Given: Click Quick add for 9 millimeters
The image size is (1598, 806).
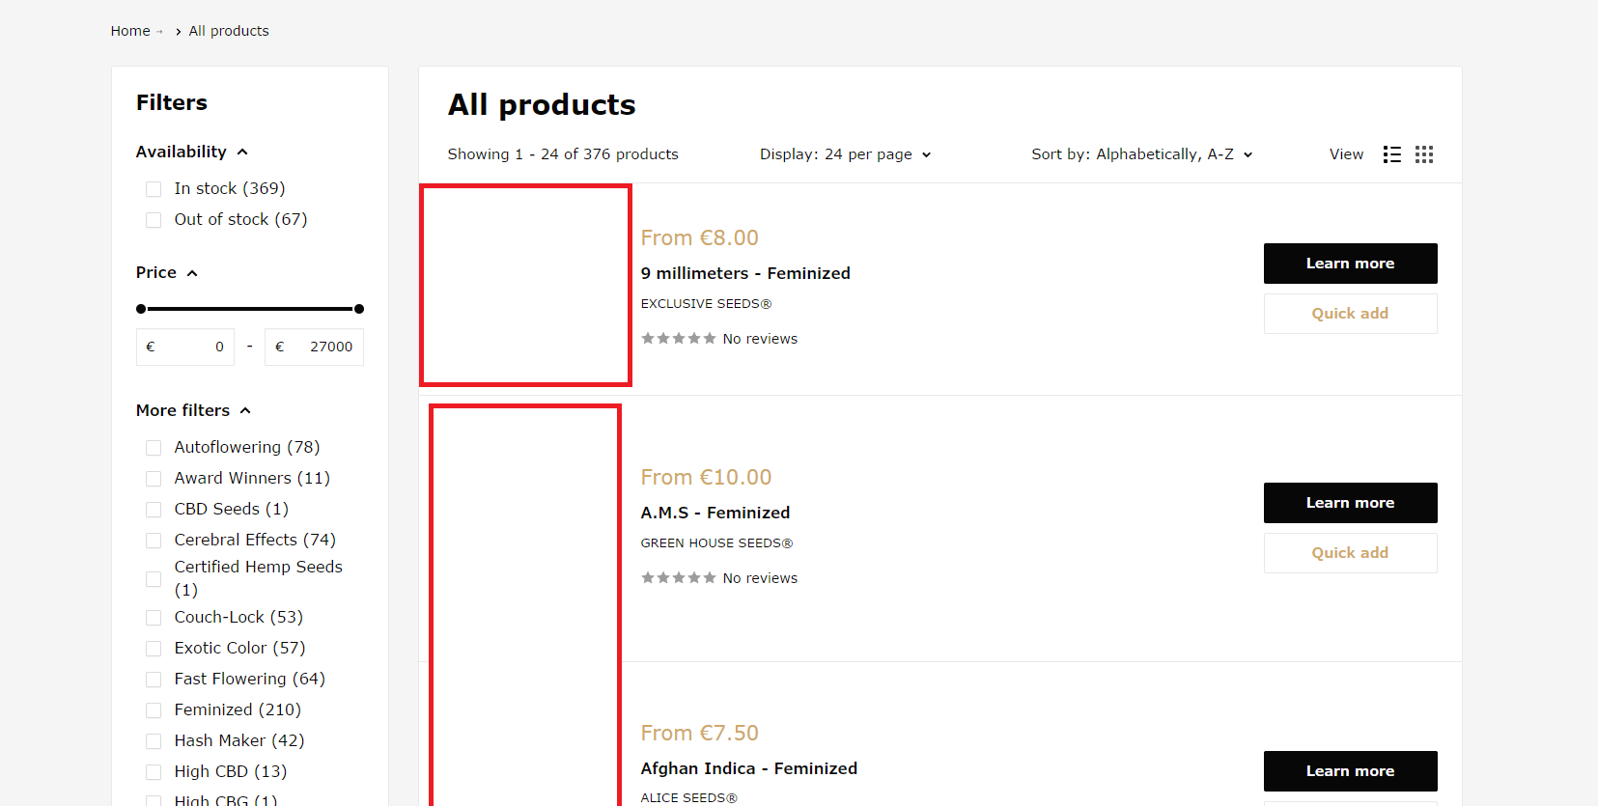Looking at the screenshot, I should [1350, 314].
